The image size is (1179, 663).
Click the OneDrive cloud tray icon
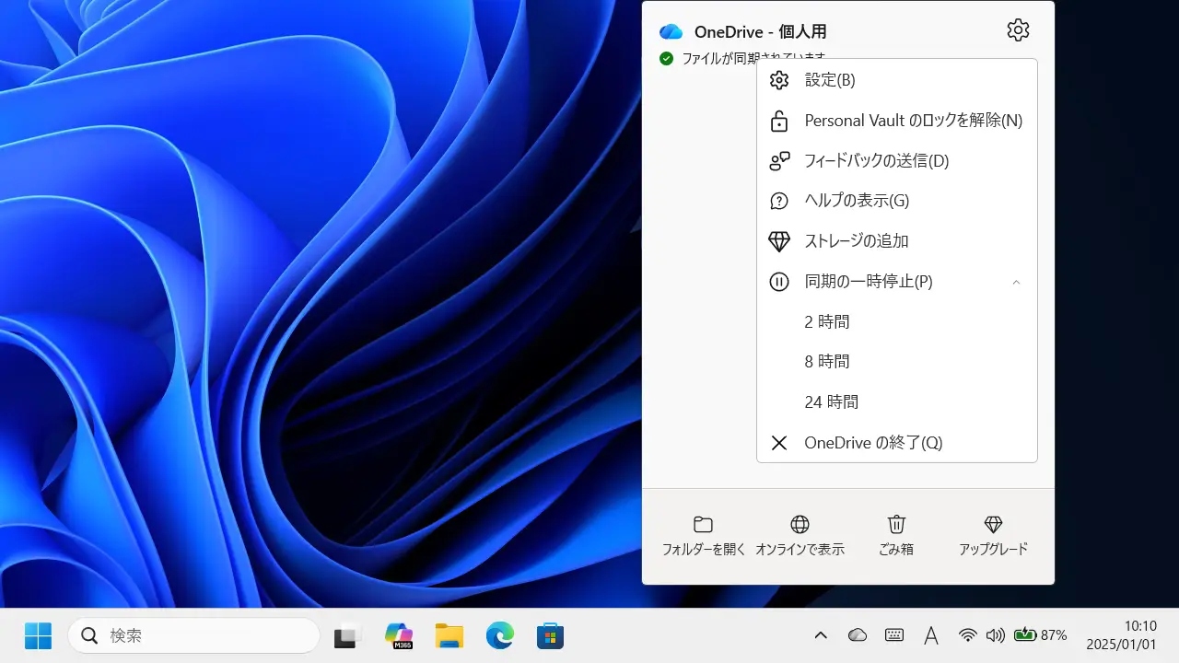pos(858,635)
